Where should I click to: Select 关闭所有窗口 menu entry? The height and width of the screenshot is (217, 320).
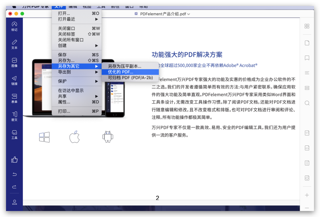[x=77, y=40]
